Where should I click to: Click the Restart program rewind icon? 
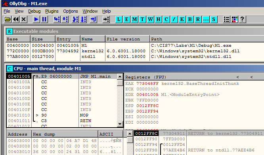click(x=16, y=19)
